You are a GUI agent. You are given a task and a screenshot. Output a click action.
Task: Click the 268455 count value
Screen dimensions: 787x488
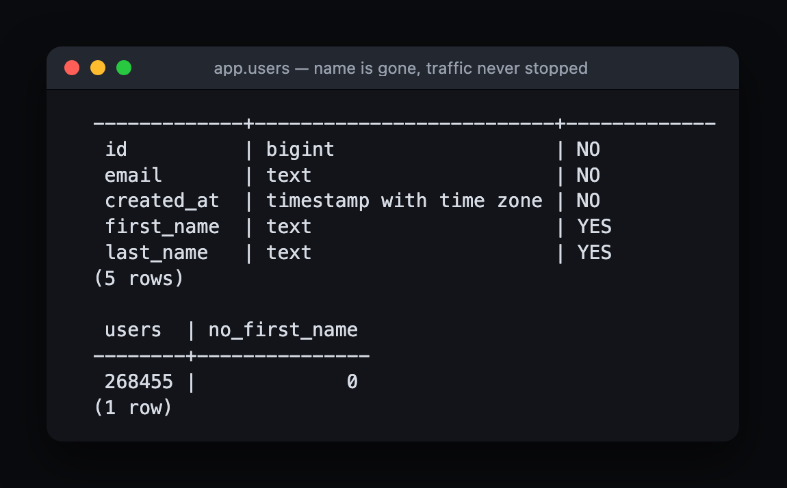(x=138, y=382)
